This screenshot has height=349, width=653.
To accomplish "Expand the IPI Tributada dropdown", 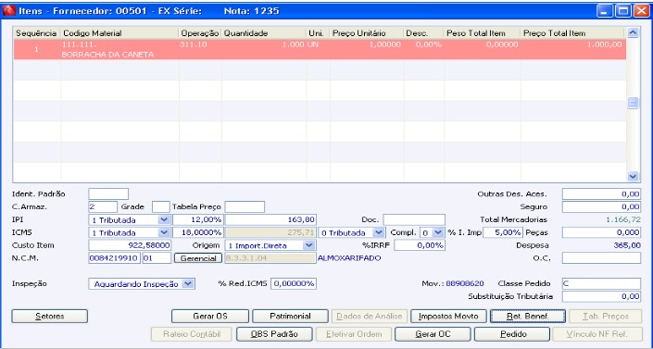I will pyautogui.click(x=164, y=219).
